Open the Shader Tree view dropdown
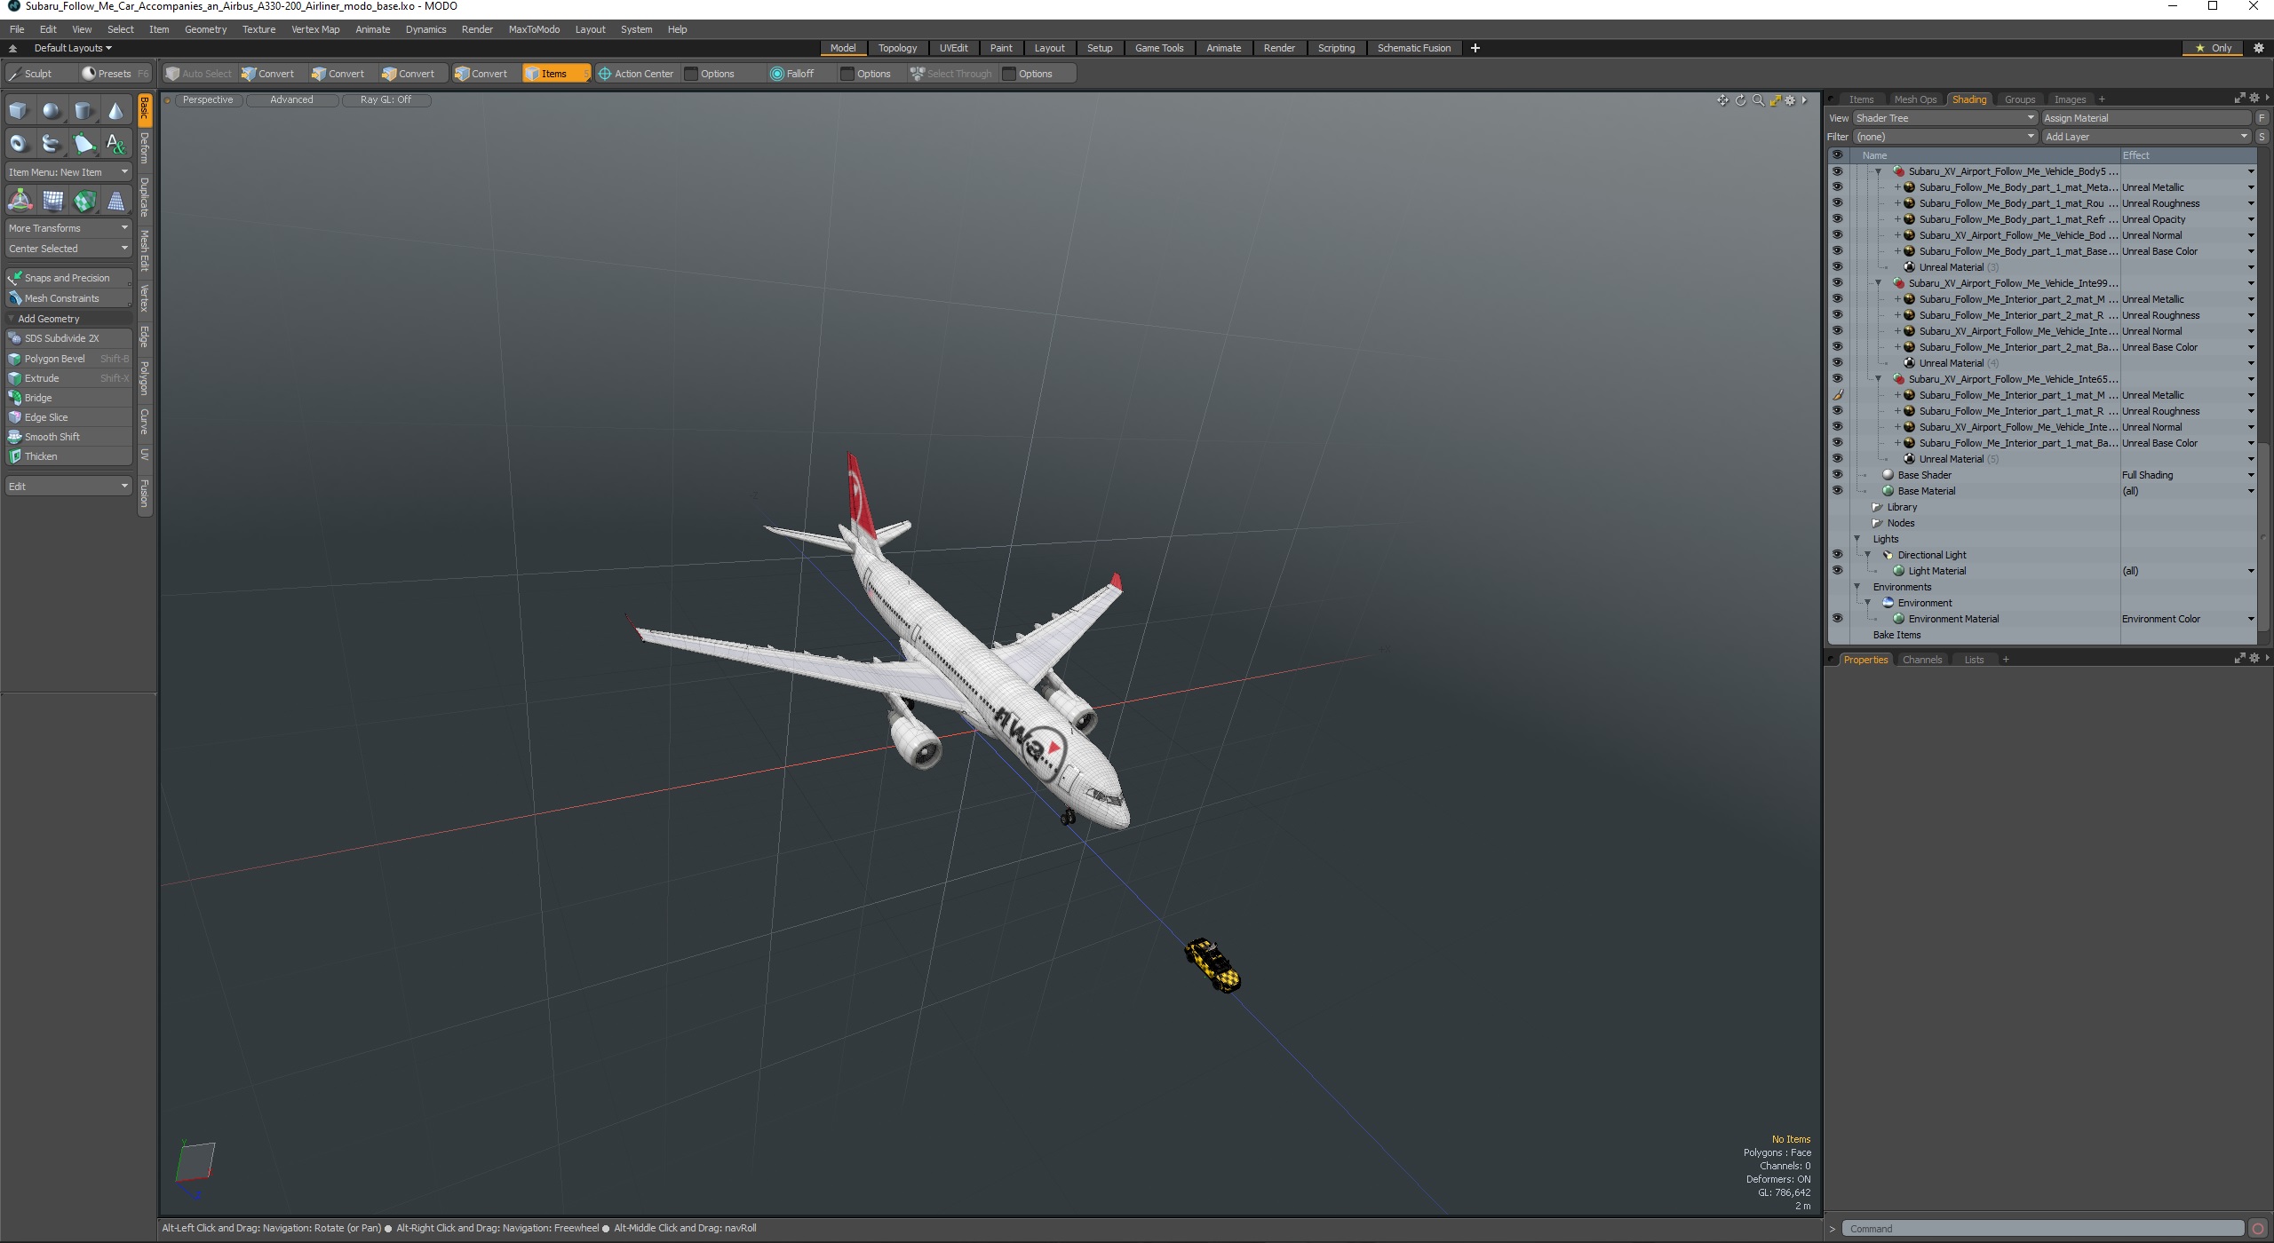Image resolution: width=2274 pixels, height=1243 pixels. tap(1944, 118)
